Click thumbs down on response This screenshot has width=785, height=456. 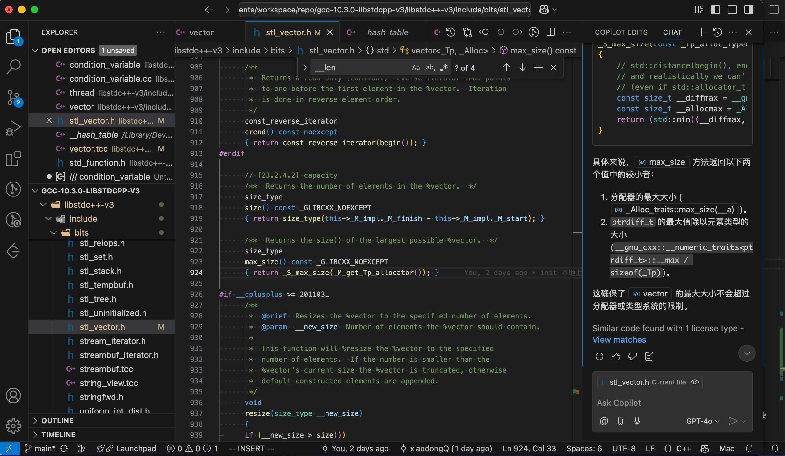pyautogui.click(x=633, y=356)
